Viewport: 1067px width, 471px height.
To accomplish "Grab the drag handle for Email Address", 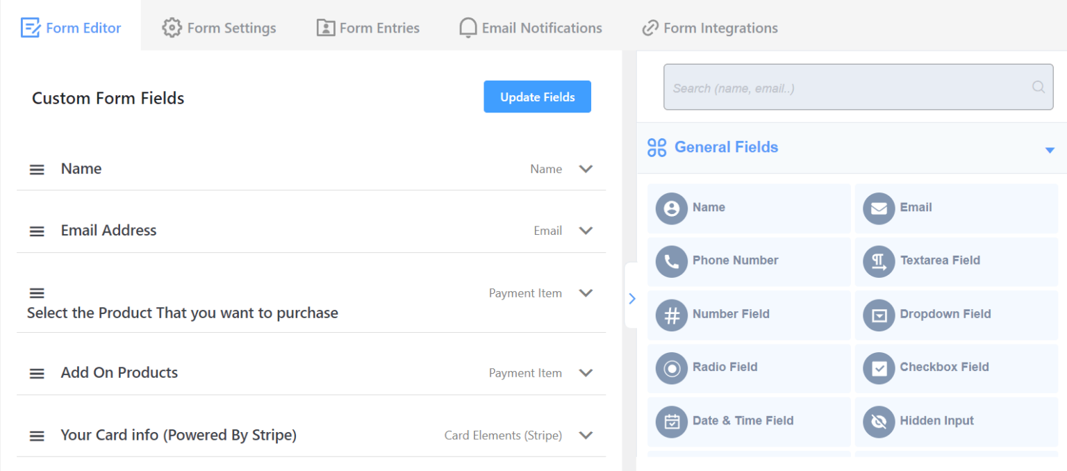I will 37,231.
